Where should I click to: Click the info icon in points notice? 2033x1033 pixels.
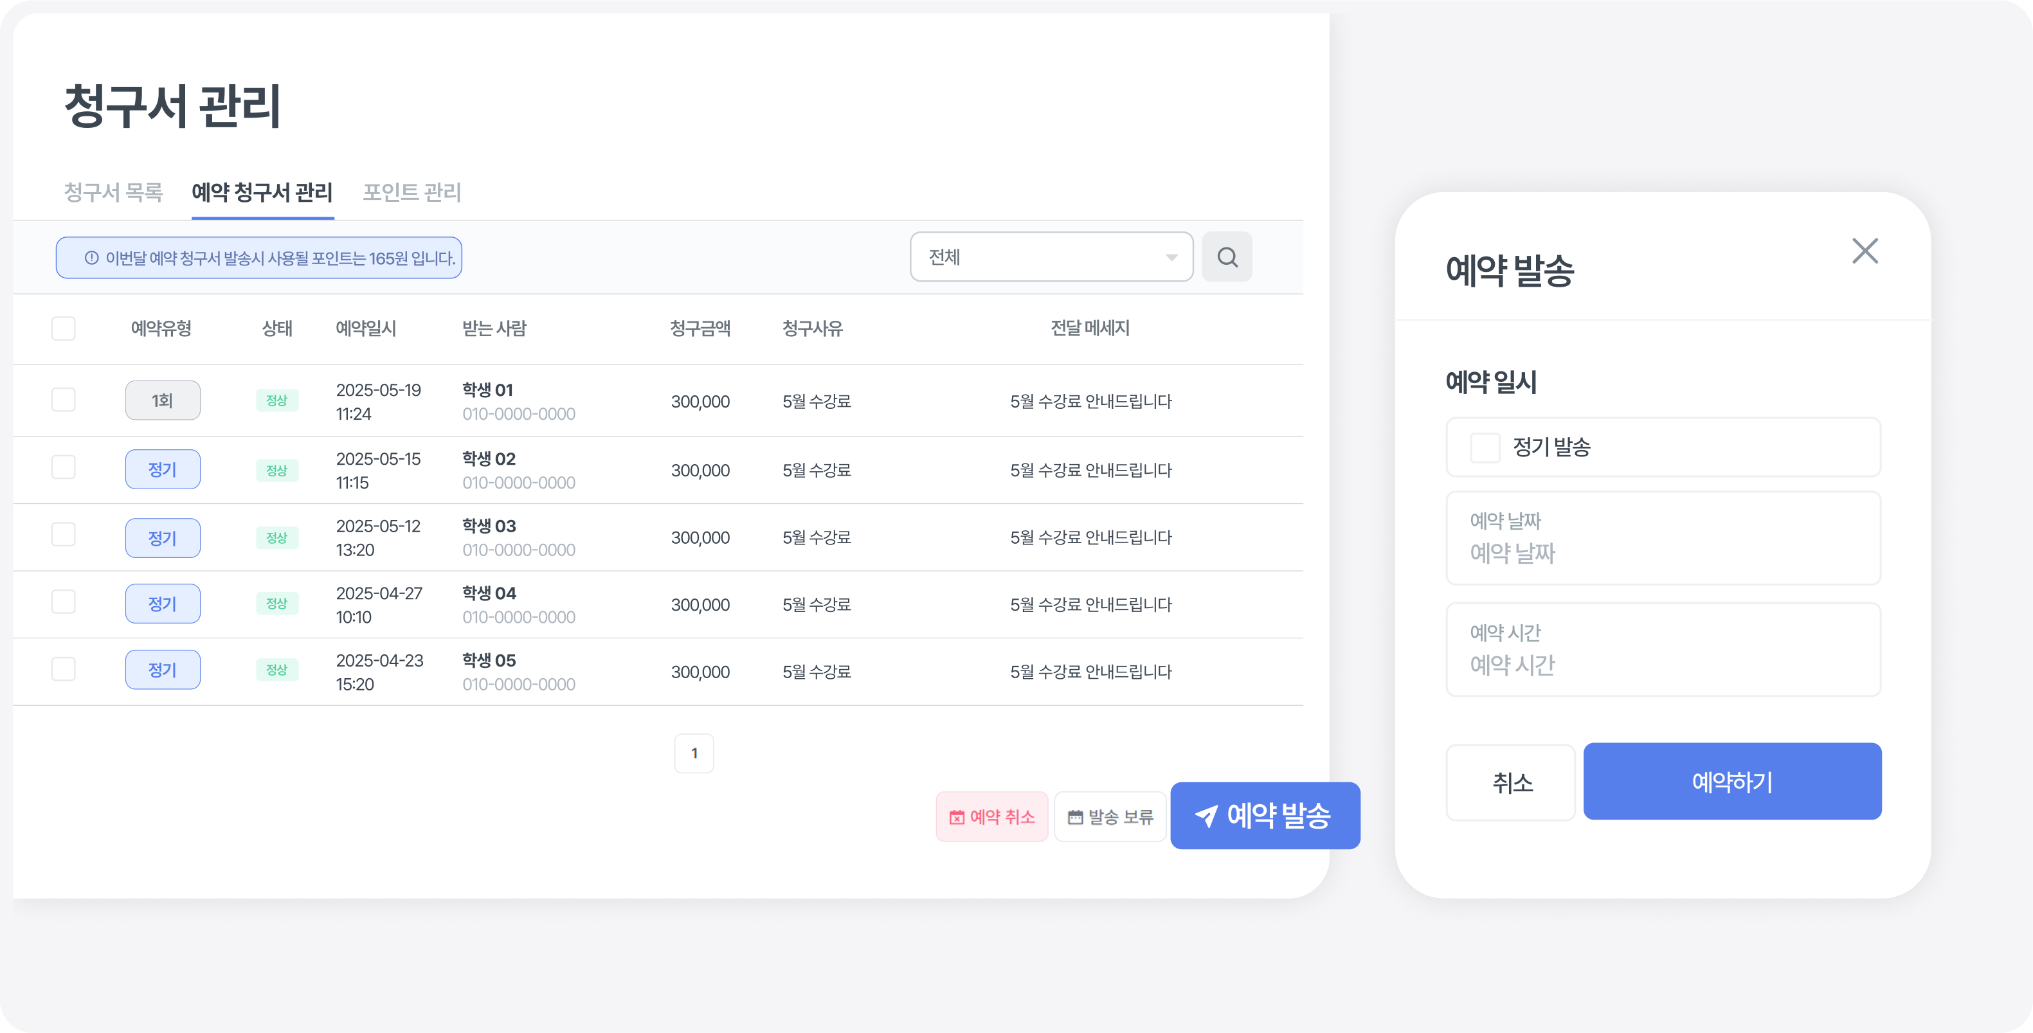(x=91, y=258)
